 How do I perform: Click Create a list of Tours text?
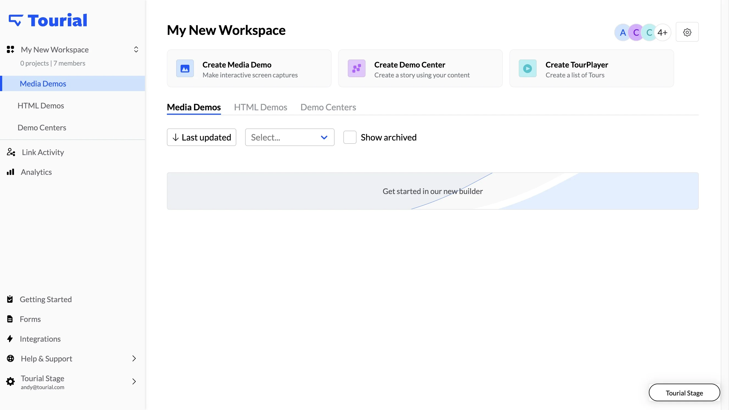(x=575, y=75)
